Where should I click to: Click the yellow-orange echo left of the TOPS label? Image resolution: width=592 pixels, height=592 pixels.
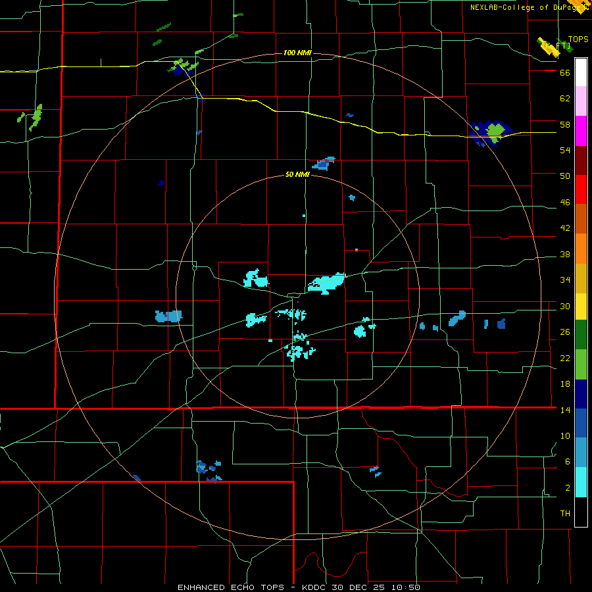(548, 47)
